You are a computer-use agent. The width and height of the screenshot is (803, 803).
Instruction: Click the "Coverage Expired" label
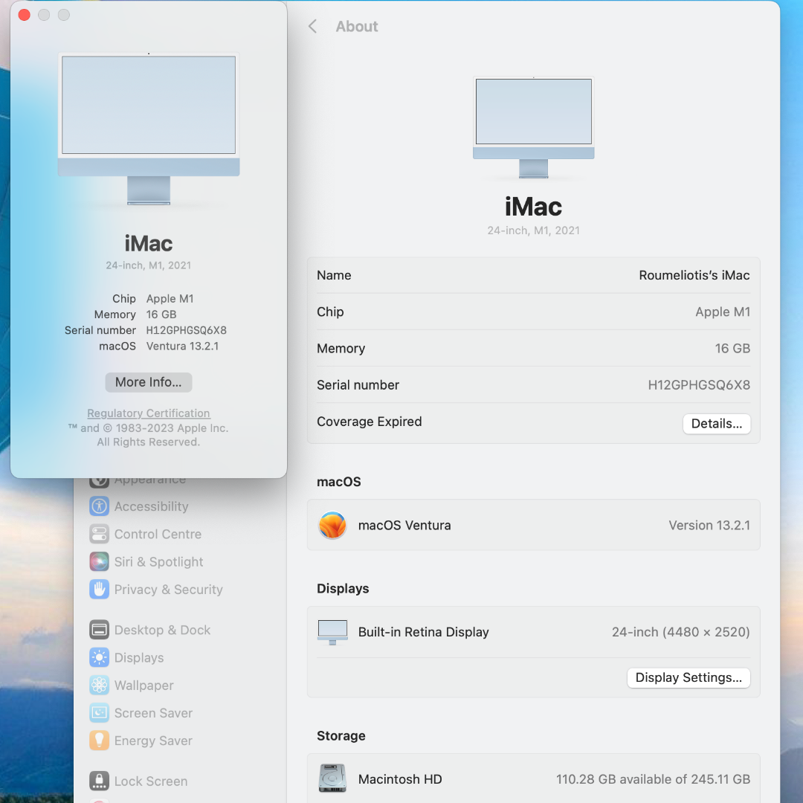pyautogui.click(x=370, y=422)
